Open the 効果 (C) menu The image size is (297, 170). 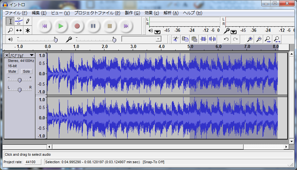pos(152,13)
